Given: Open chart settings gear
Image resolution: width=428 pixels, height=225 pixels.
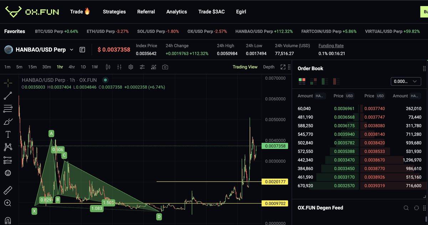Looking at the screenshot, I should pyautogui.click(x=131, y=67).
